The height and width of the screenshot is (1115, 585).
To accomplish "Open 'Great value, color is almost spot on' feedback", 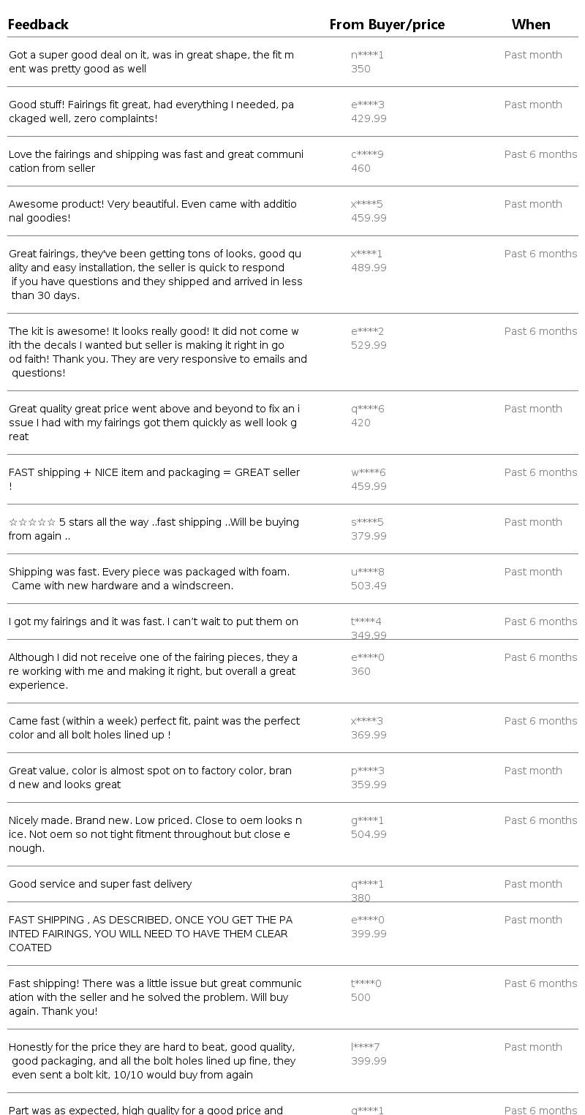I will [x=150, y=777].
